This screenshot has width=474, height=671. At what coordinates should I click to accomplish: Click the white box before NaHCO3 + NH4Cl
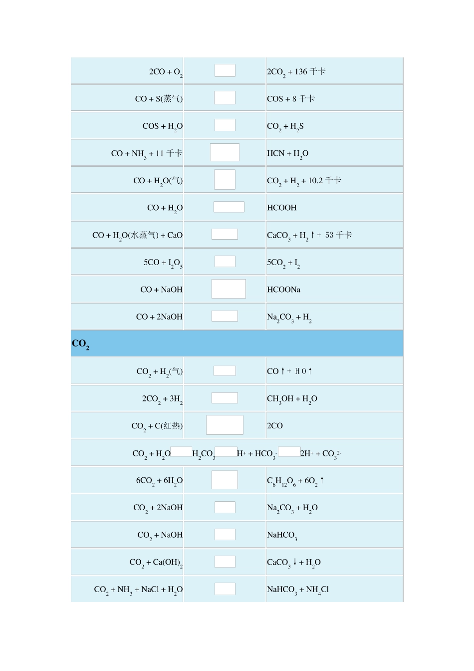coord(225,589)
